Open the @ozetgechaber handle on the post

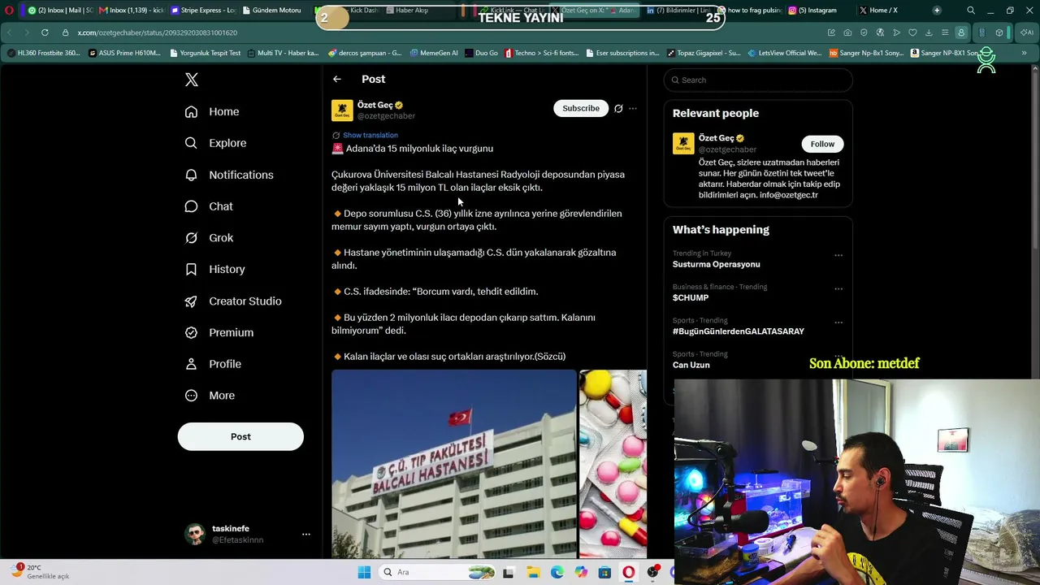click(387, 116)
